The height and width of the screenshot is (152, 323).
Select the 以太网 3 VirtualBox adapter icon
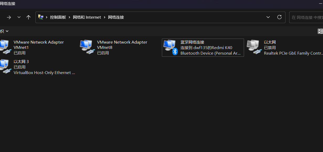point(5,67)
